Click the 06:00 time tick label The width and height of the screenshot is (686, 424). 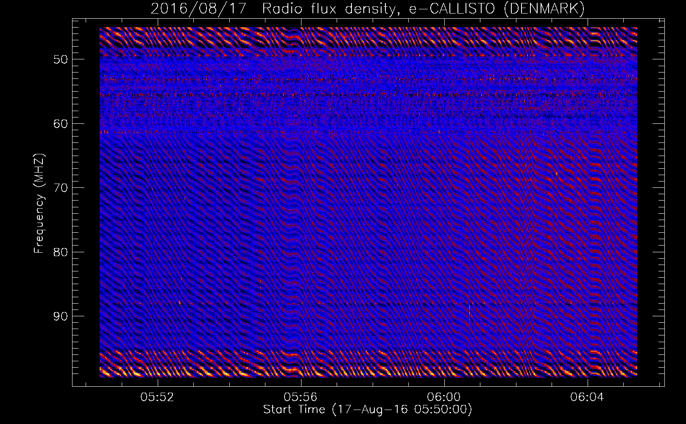[x=444, y=397]
